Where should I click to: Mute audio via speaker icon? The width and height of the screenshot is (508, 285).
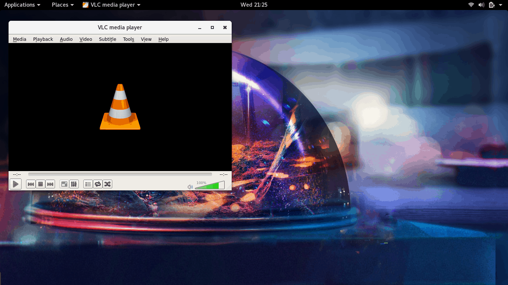pos(190,187)
